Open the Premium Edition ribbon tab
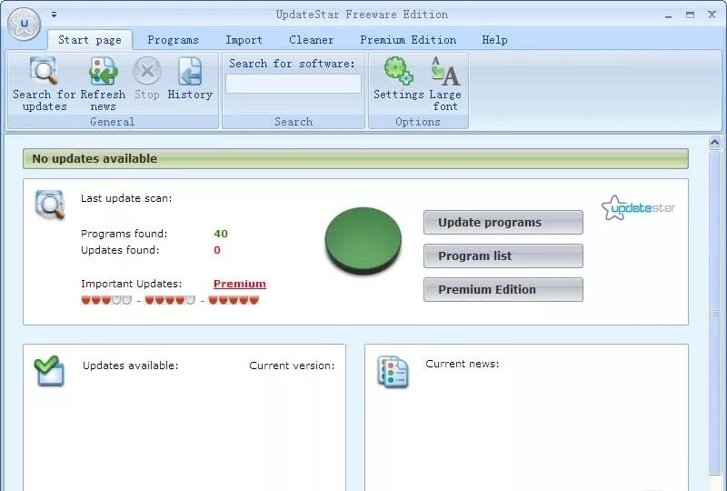727x491 pixels. point(408,40)
